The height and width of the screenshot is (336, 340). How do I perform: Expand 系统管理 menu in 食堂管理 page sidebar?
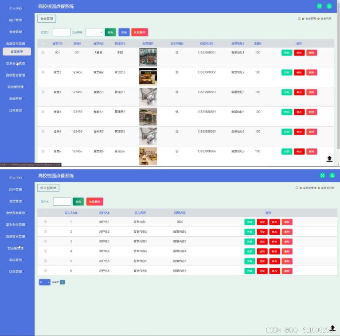(16, 98)
